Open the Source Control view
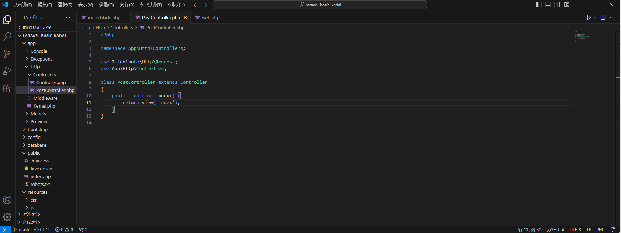Screen dimensions: 621x233 pyautogui.click(x=7, y=53)
